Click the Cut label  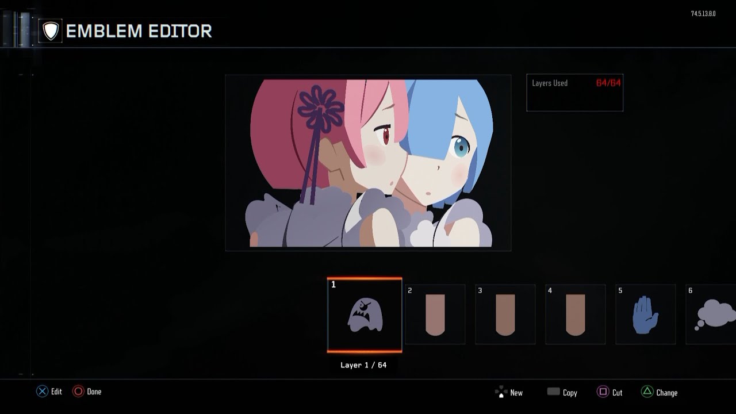pos(618,393)
